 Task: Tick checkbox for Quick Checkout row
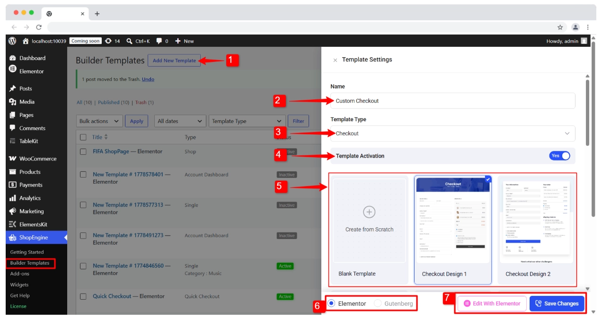point(83,296)
